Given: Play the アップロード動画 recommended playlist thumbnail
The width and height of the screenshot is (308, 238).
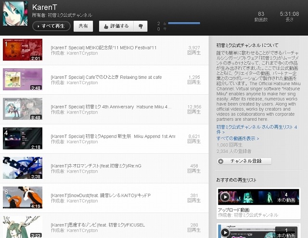Looking at the screenshot, I should coord(258,197).
